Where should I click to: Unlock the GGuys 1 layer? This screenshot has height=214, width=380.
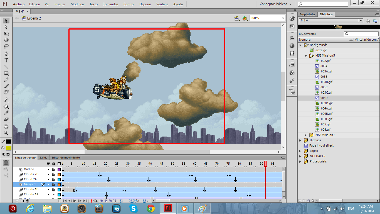tap(53, 184)
